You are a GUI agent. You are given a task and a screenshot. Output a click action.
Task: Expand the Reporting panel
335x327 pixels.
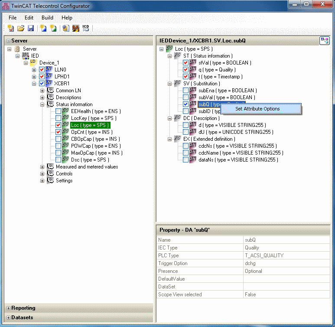click(x=8, y=308)
